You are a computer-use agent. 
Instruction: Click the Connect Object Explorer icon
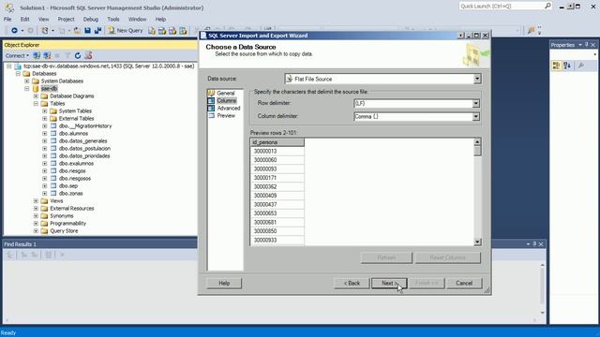pos(37,55)
